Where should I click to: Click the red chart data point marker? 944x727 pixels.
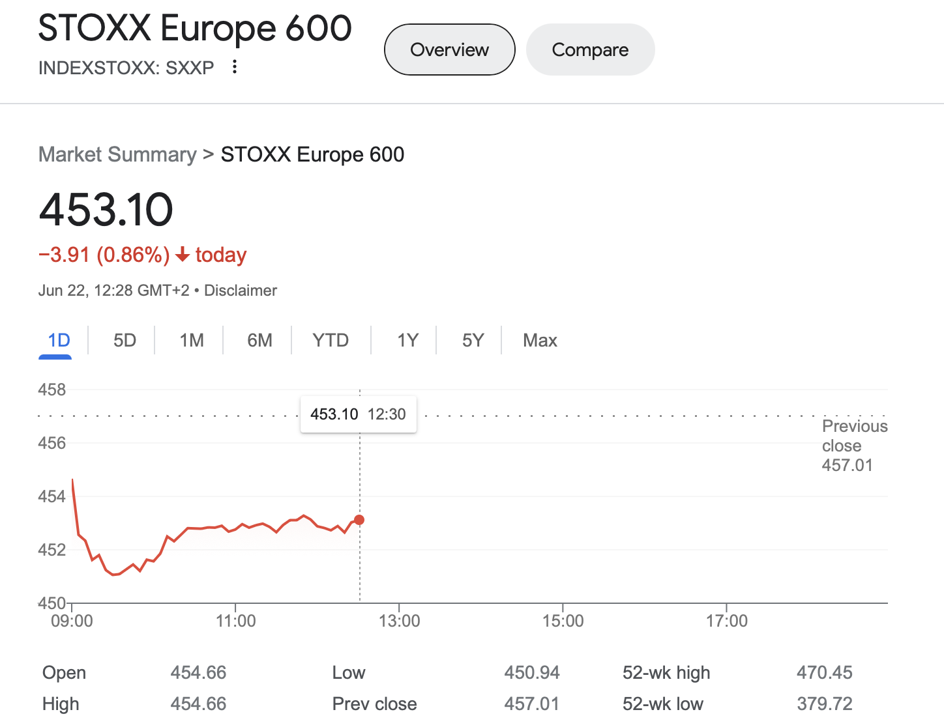pyautogui.click(x=359, y=520)
